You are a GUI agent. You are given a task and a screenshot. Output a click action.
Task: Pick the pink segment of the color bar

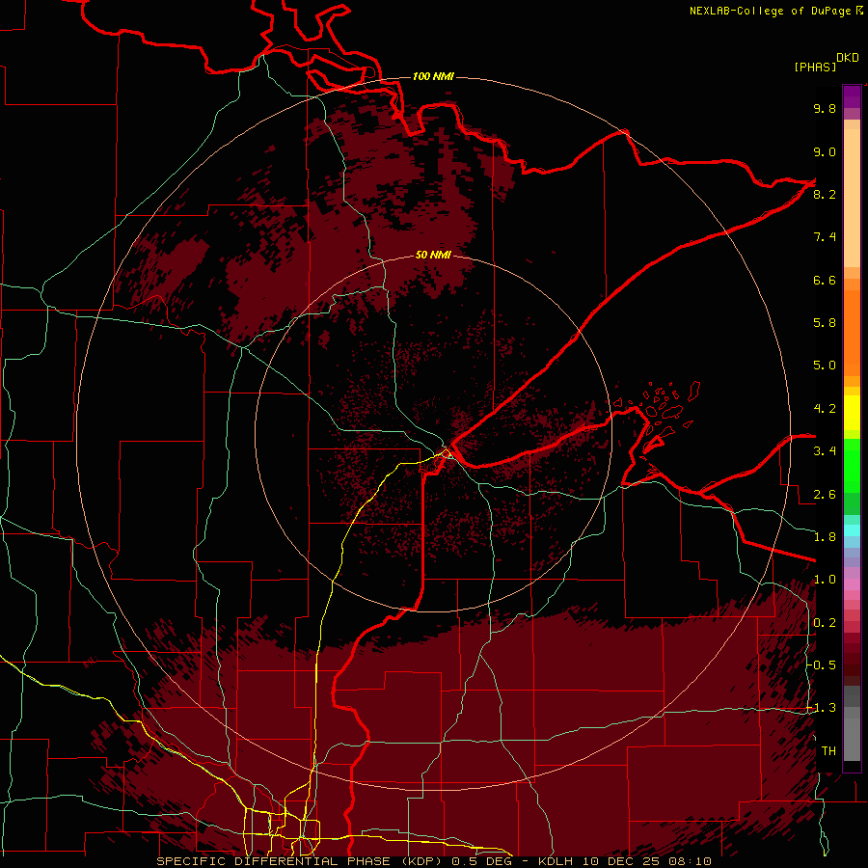[x=852, y=584]
